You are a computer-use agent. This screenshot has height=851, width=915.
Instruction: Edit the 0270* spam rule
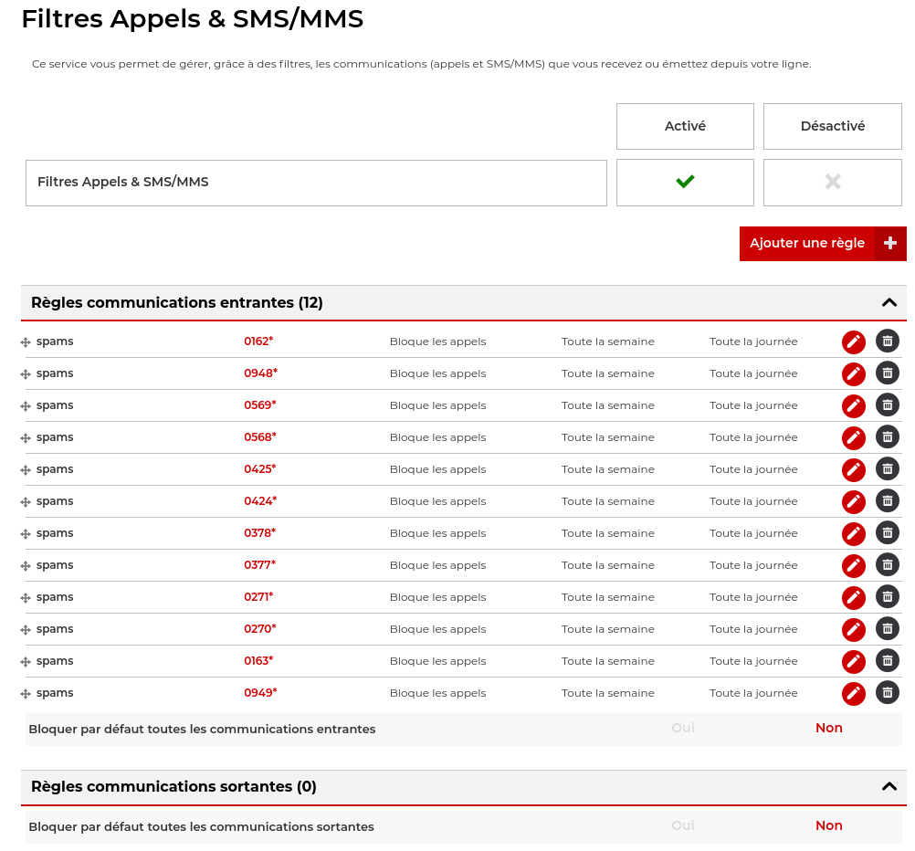(853, 630)
